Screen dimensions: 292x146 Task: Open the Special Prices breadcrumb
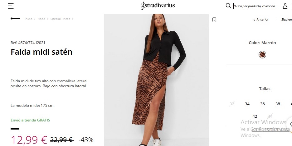(60, 19)
